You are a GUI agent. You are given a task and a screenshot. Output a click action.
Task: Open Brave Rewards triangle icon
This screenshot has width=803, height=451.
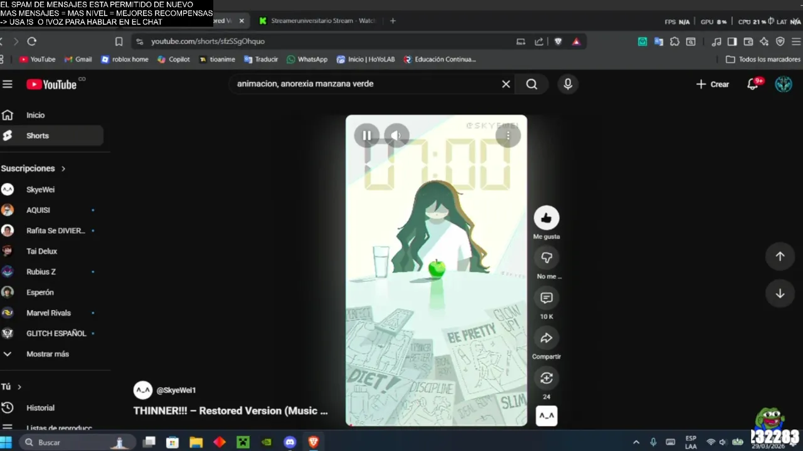tap(576, 41)
